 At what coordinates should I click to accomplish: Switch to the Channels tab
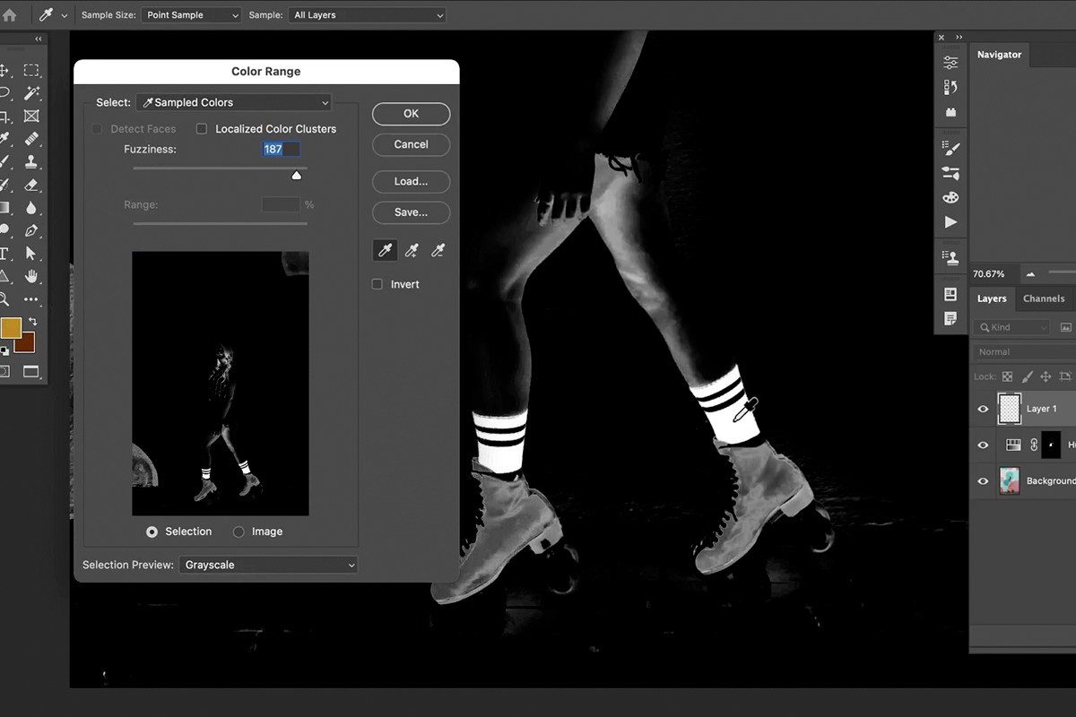tap(1044, 298)
